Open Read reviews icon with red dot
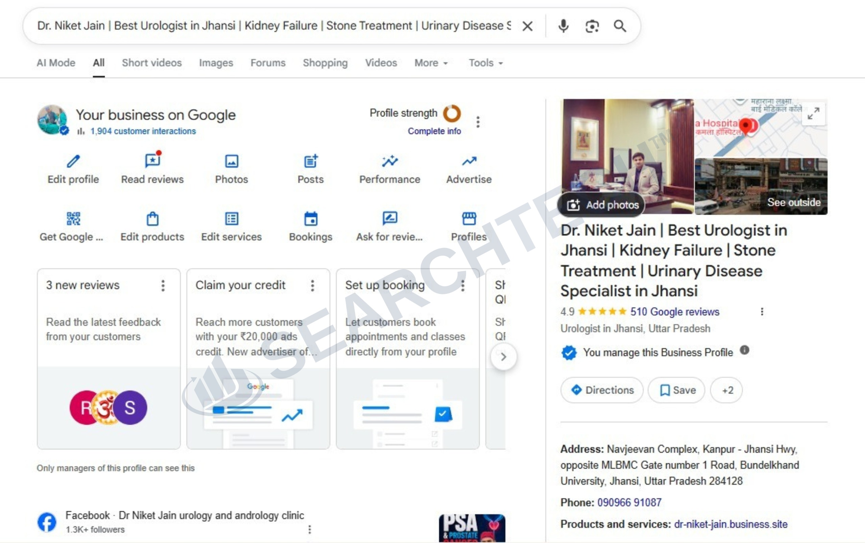 pyautogui.click(x=153, y=160)
